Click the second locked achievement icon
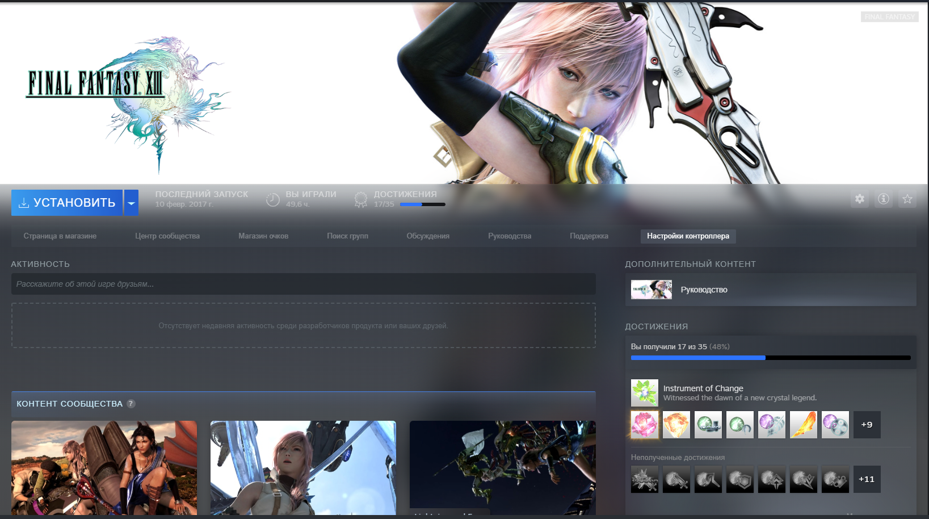Image resolution: width=929 pixels, height=519 pixels. 676,479
